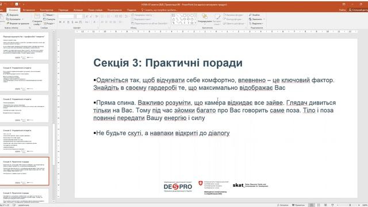Image resolution: width=368 pixels, height=207 pixels.
Task: Open the Подання ribbon tab
Action: click(x=132, y=10)
